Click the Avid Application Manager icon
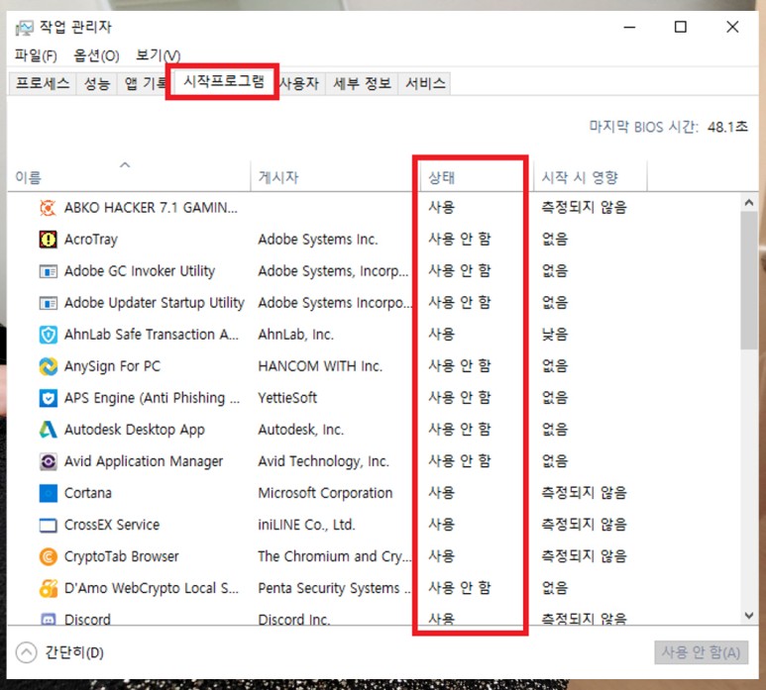 point(48,461)
